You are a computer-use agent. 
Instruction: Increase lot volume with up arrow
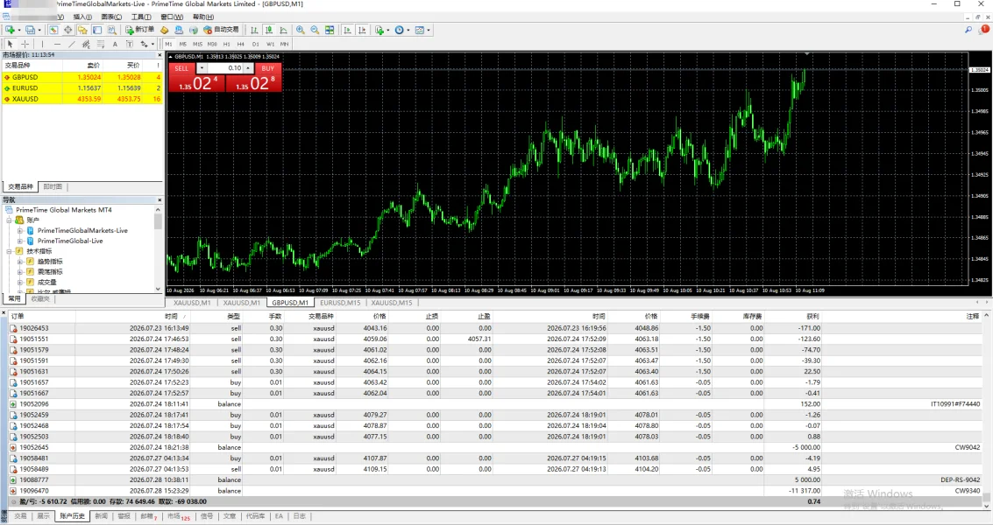[x=248, y=68]
